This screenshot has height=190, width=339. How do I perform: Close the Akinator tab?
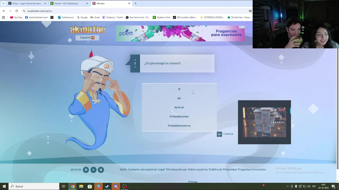click(129, 3)
